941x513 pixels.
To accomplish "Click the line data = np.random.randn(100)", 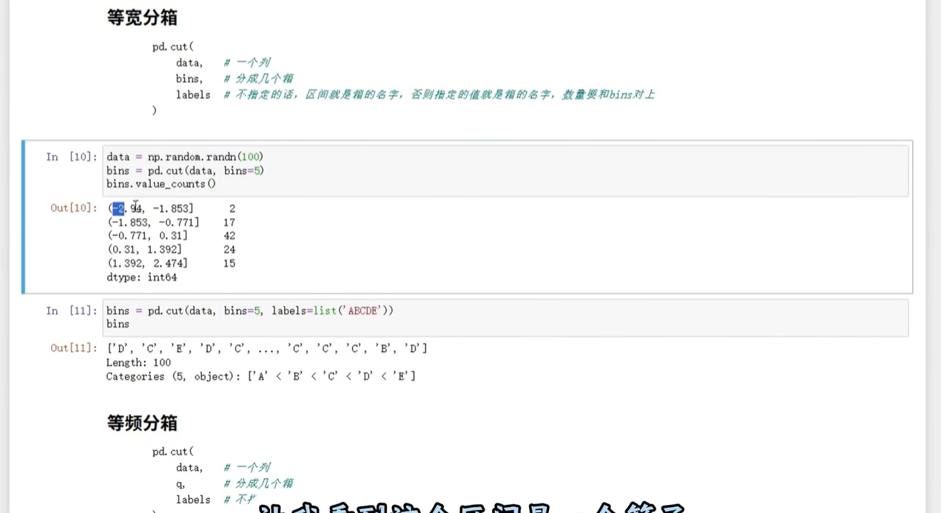I will [x=185, y=157].
